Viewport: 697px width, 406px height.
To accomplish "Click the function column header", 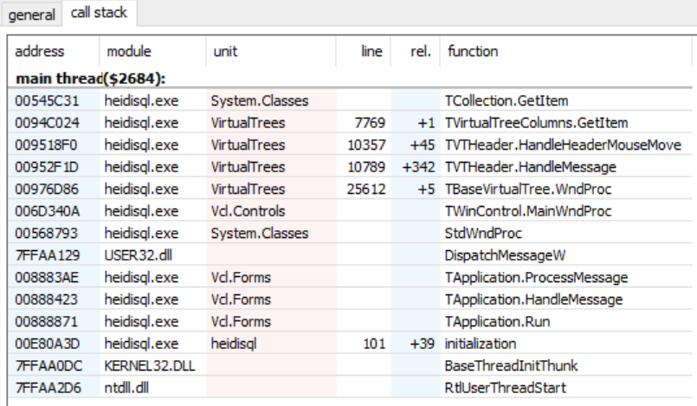I will tap(566, 52).
